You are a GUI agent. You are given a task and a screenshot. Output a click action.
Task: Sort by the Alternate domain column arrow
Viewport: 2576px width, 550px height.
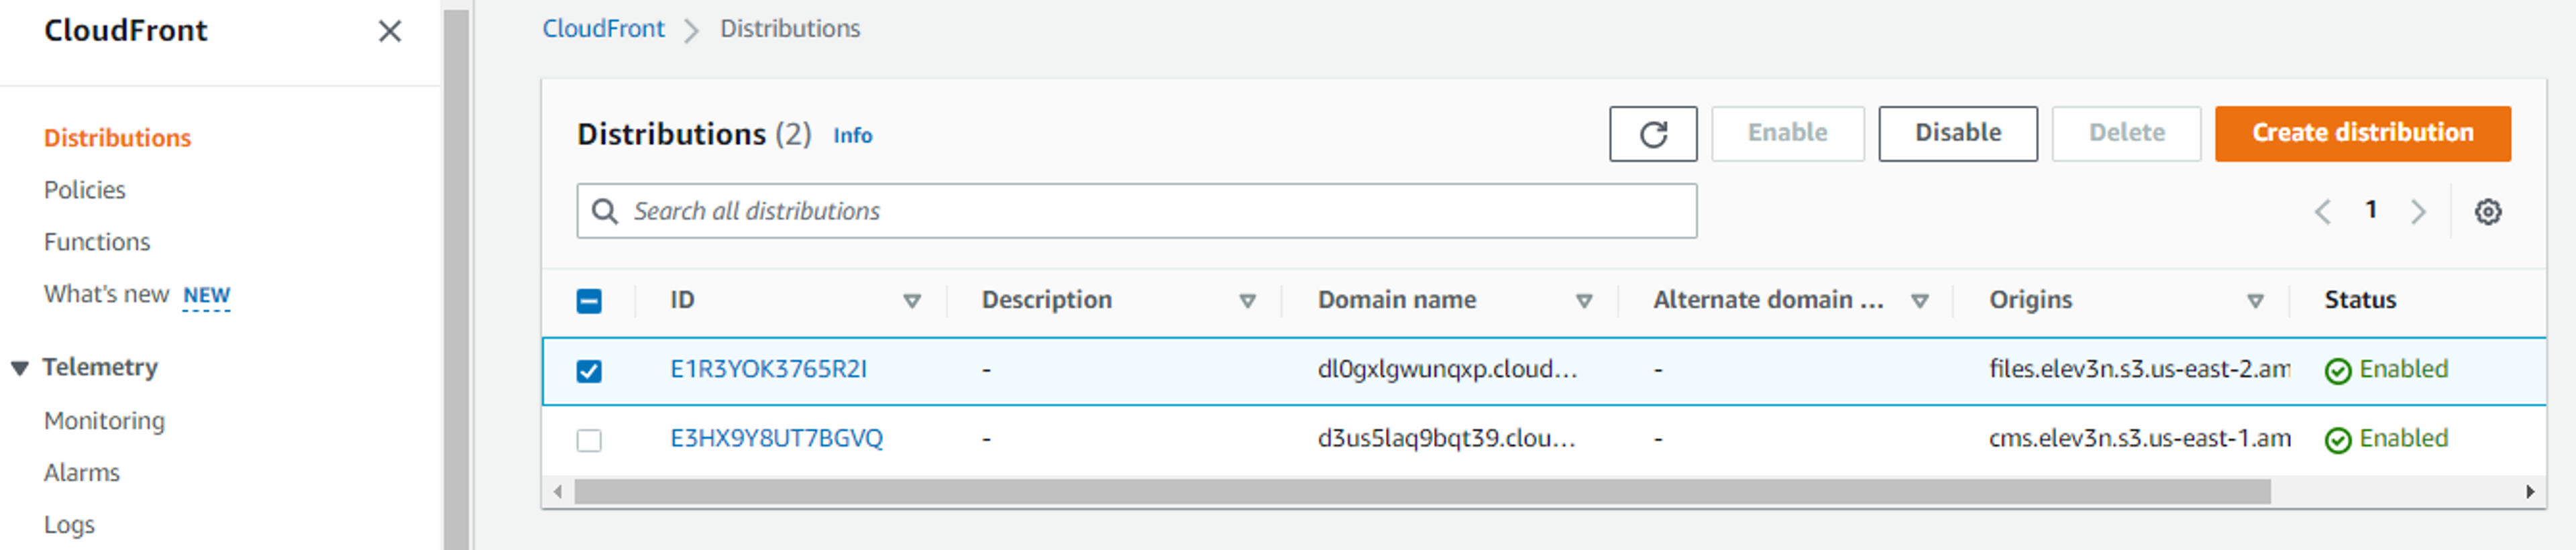pyautogui.click(x=1919, y=301)
